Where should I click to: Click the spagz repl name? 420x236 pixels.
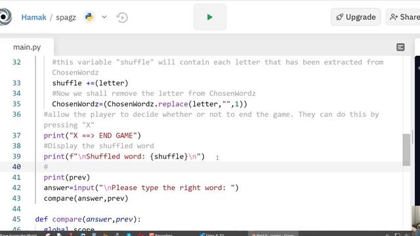click(66, 18)
